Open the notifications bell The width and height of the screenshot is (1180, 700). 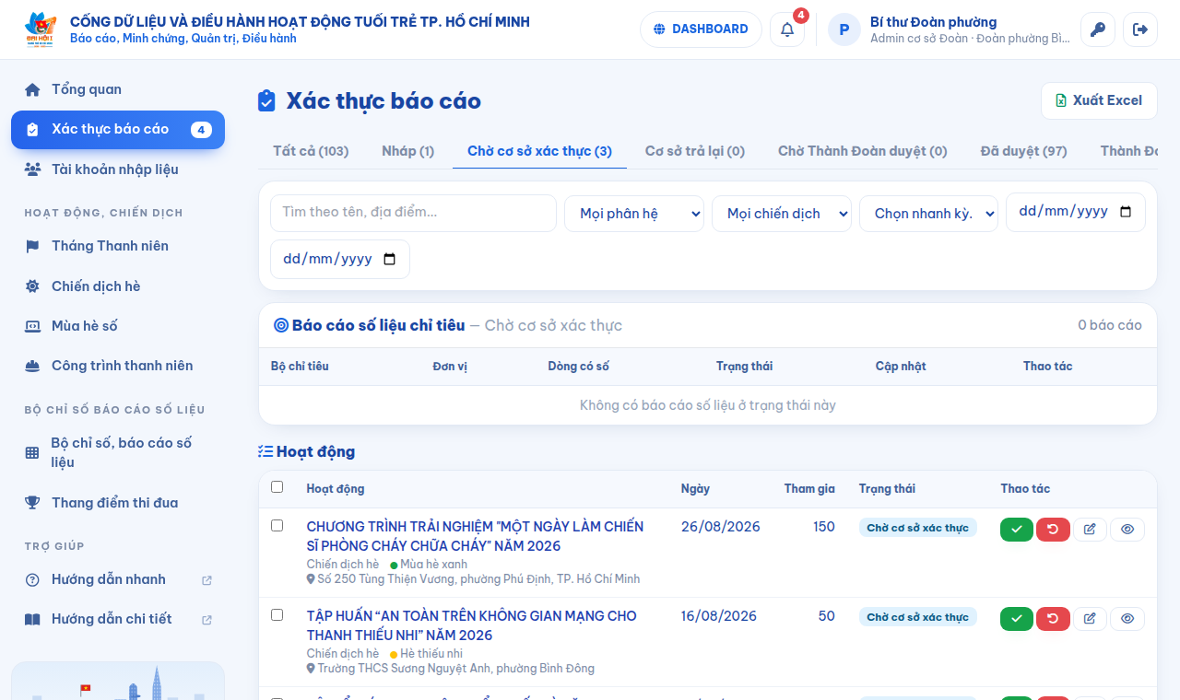[787, 29]
